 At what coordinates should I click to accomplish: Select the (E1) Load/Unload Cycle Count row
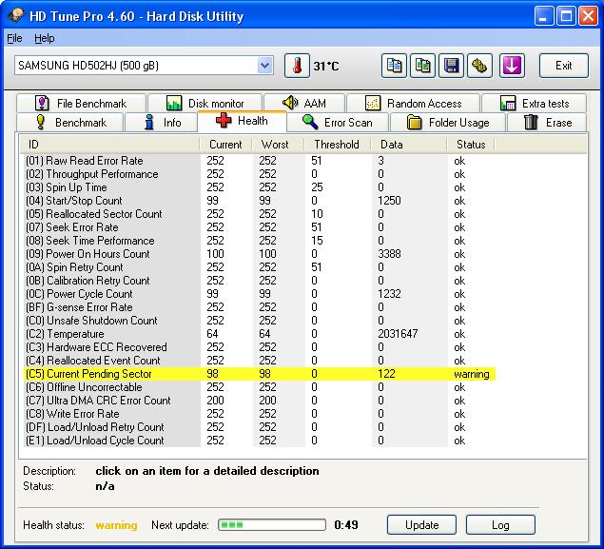(261, 441)
